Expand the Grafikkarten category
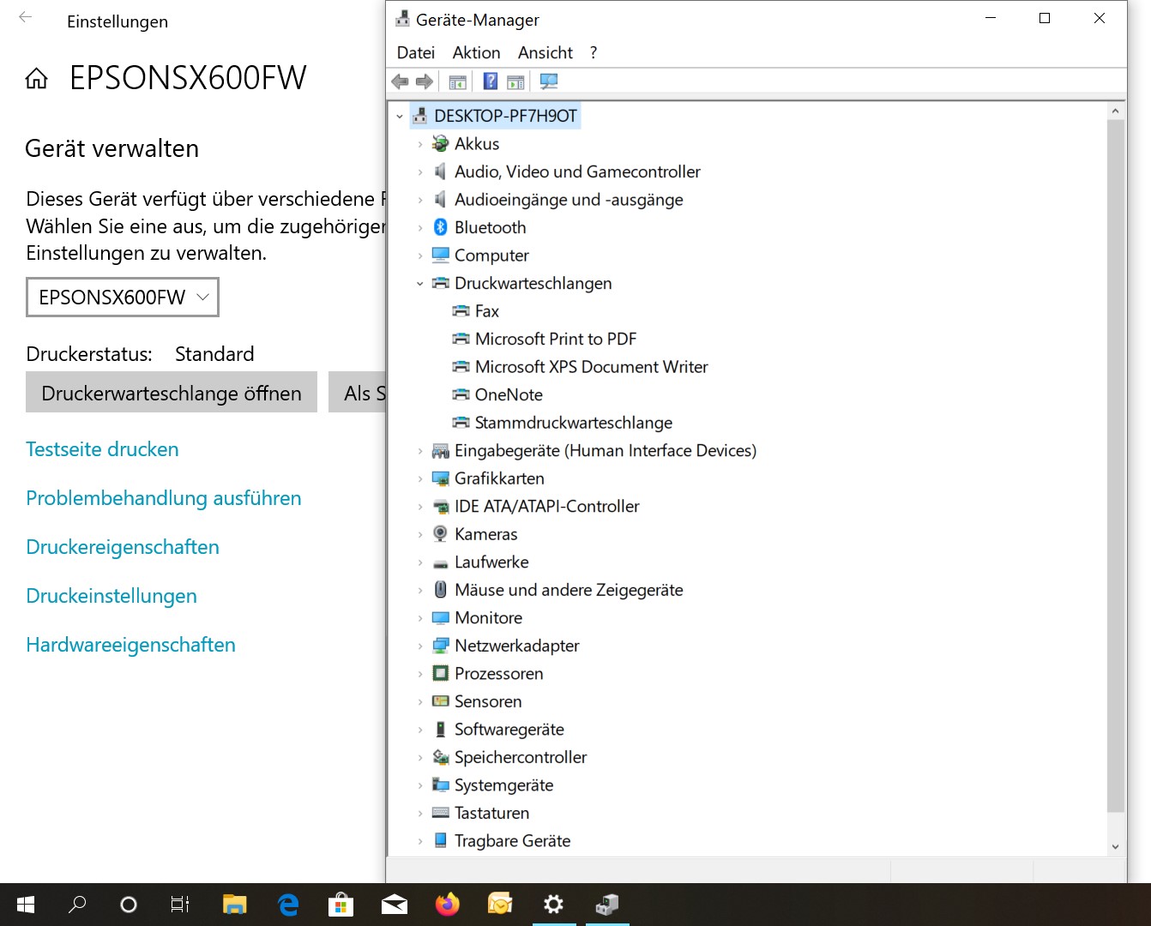 pyautogui.click(x=420, y=478)
